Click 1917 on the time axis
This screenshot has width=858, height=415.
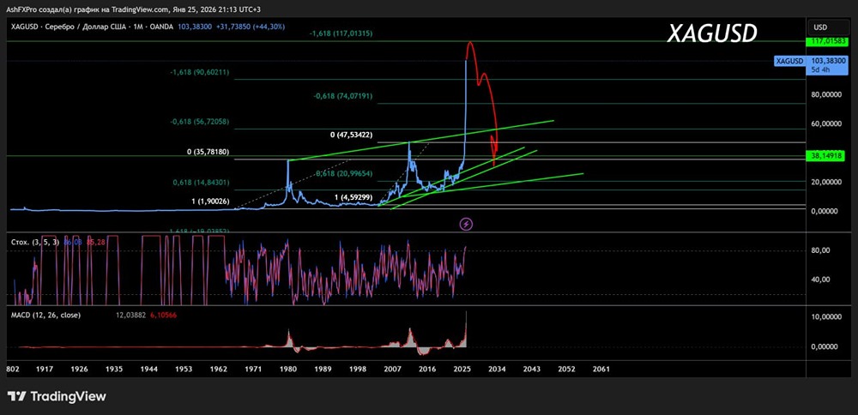(x=45, y=369)
